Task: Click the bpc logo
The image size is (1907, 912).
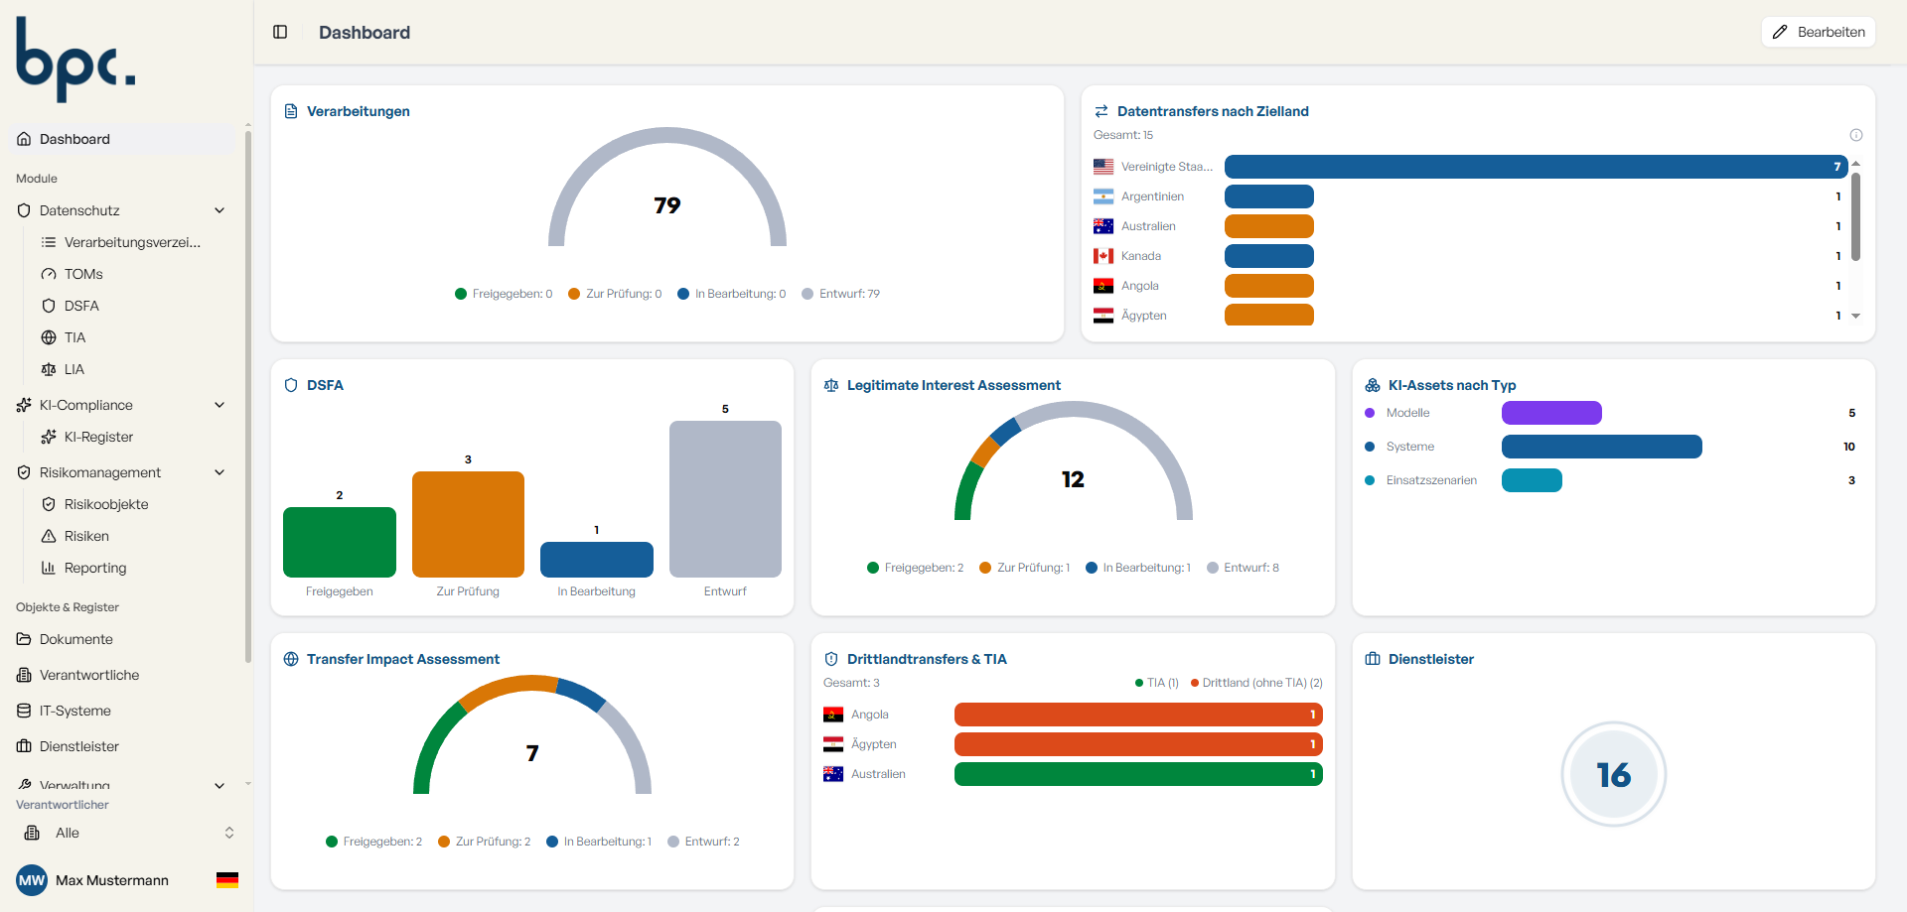Action: coord(75,60)
